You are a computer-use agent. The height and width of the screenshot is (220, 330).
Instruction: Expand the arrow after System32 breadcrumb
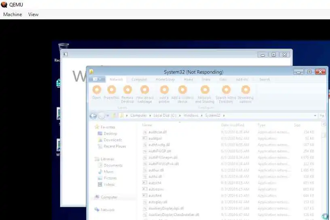click(224, 115)
